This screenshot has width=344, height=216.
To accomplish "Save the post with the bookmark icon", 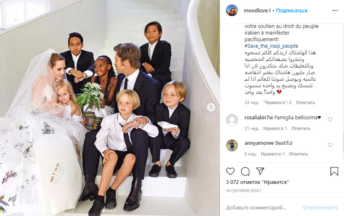I will (x=334, y=171).
